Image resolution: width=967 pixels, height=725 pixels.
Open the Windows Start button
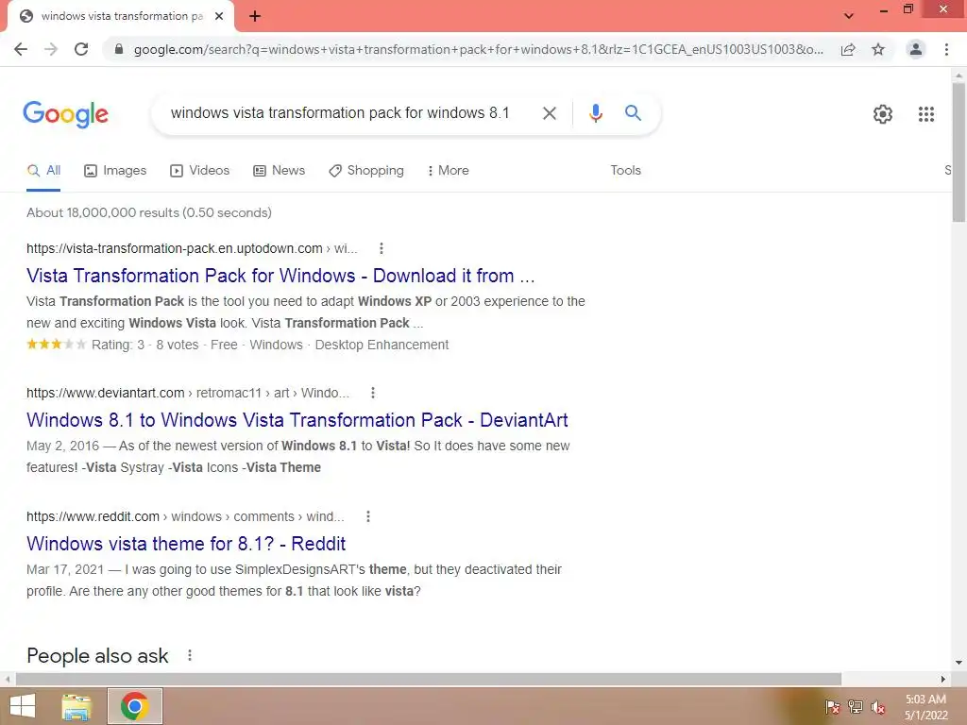pyautogui.click(x=23, y=706)
